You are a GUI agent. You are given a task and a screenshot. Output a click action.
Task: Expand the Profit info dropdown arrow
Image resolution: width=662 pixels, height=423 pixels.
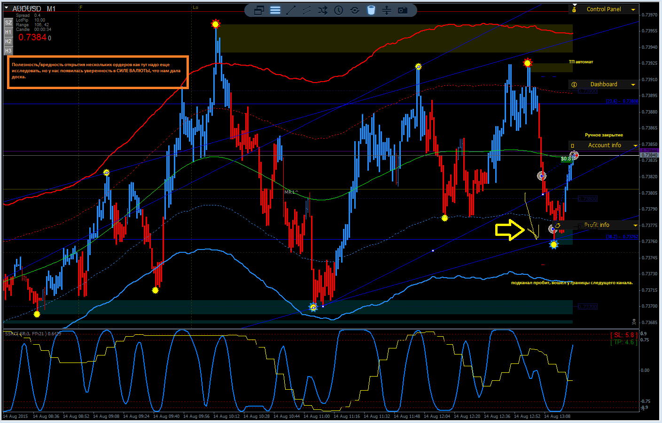(635, 225)
